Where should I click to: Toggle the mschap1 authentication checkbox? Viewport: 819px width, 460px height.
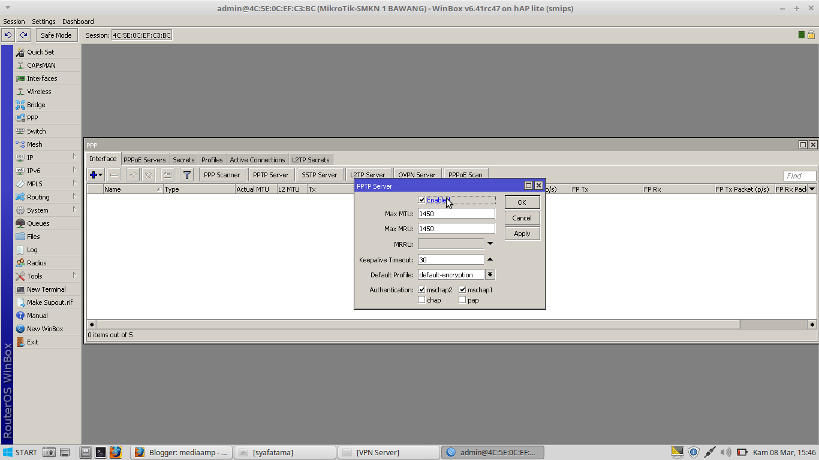463,290
